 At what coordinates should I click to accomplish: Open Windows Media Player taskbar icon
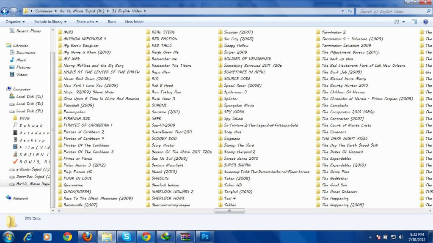coord(47,237)
